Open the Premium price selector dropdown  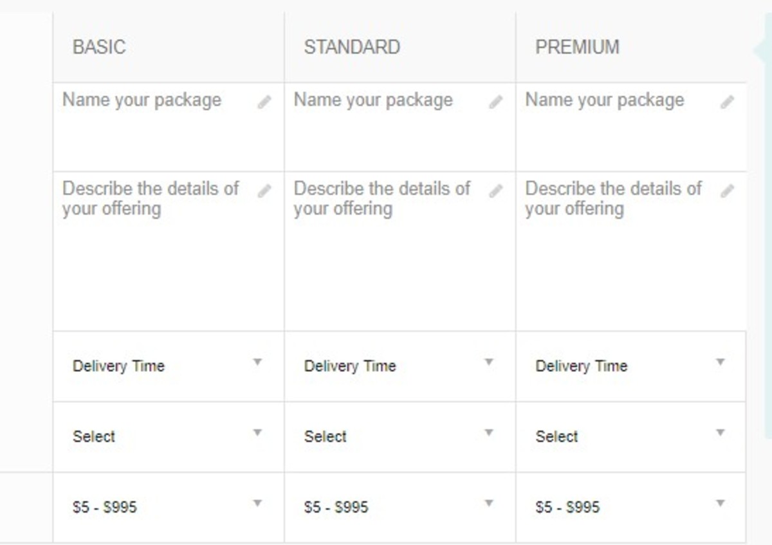(x=630, y=507)
